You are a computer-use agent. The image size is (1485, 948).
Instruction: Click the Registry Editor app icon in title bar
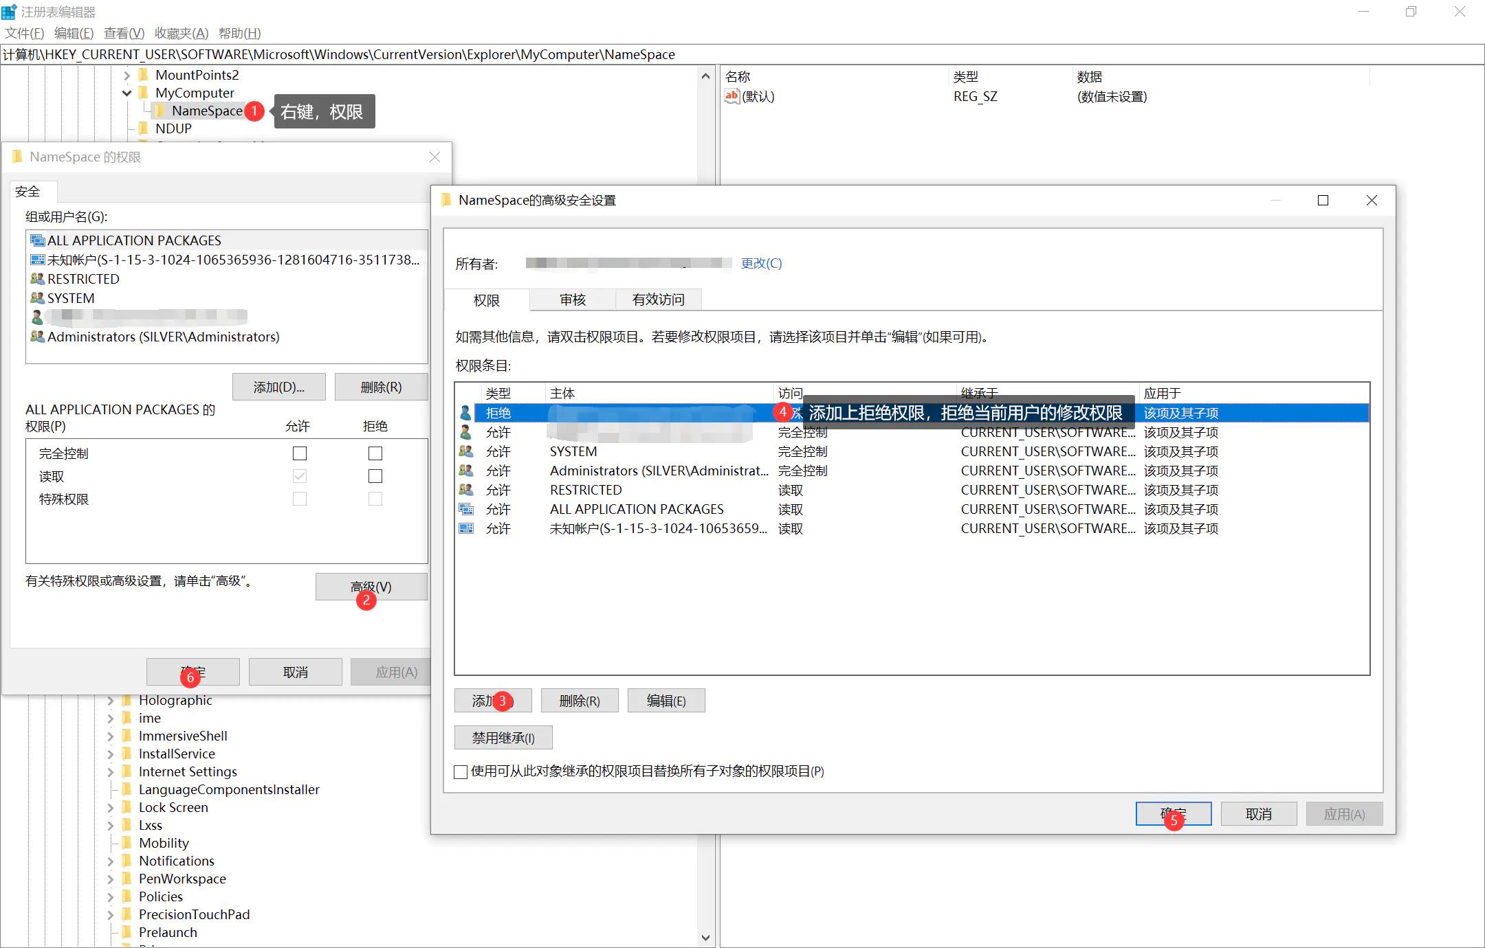(9, 12)
